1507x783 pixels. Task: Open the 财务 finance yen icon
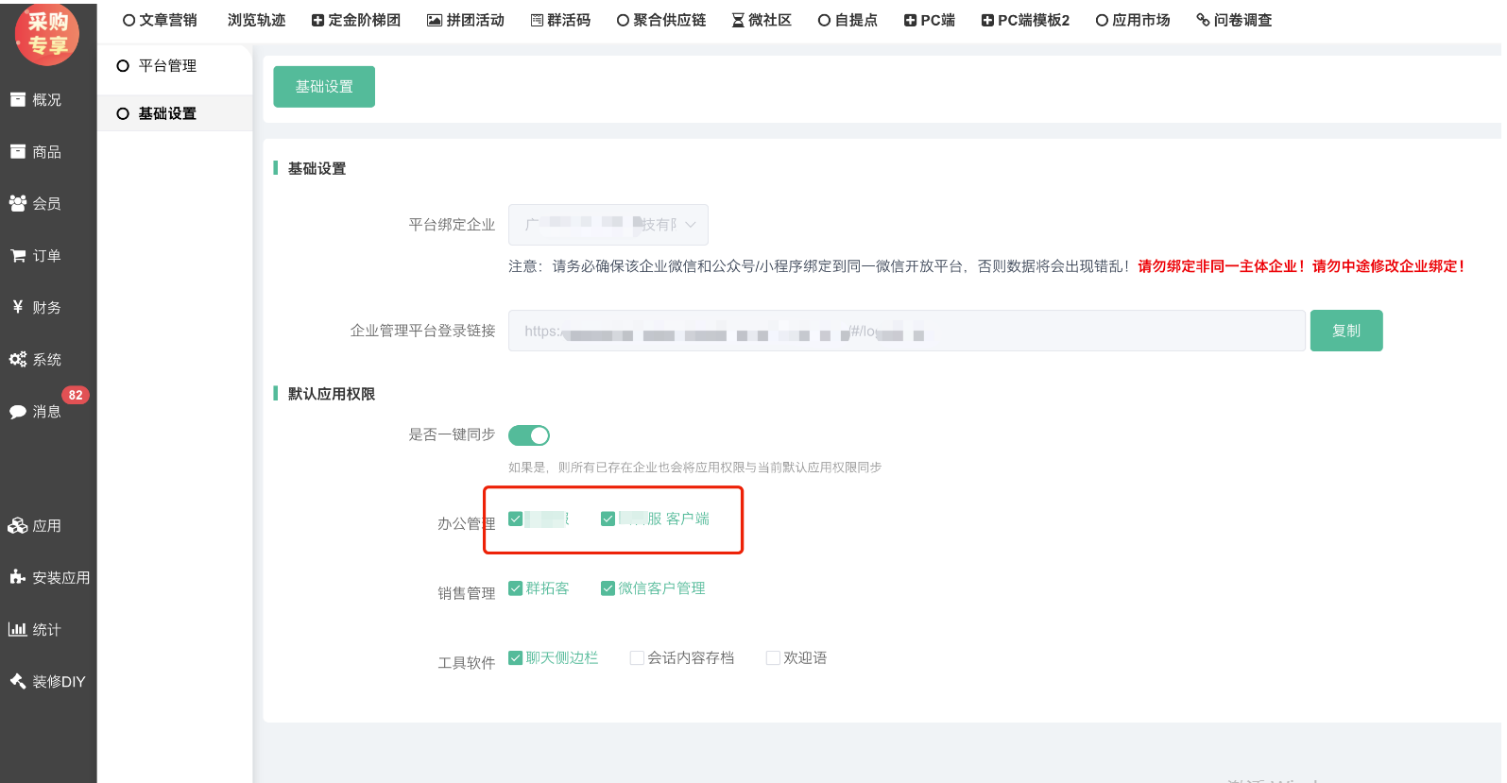(x=18, y=307)
